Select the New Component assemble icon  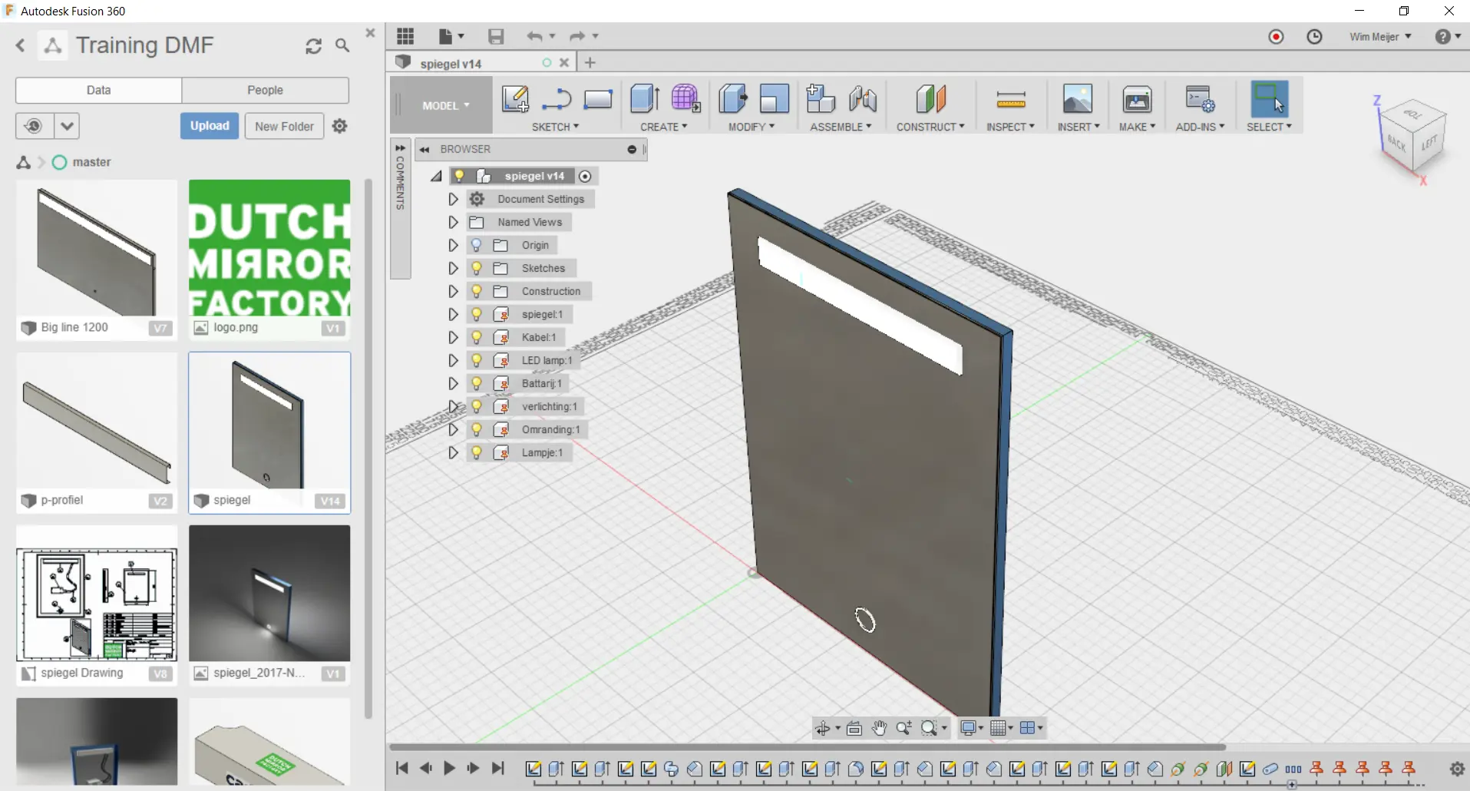tap(821, 99)
